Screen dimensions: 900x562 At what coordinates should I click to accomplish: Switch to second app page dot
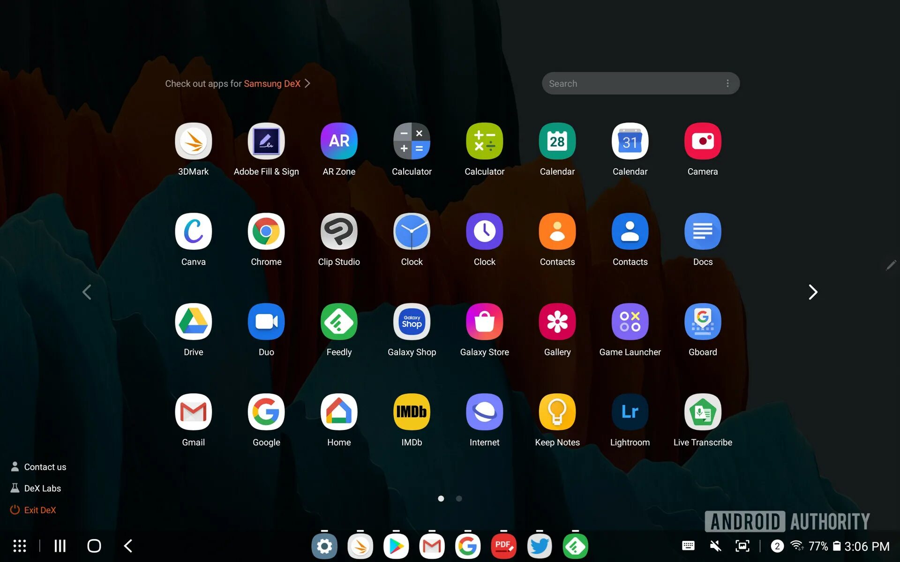459,498
